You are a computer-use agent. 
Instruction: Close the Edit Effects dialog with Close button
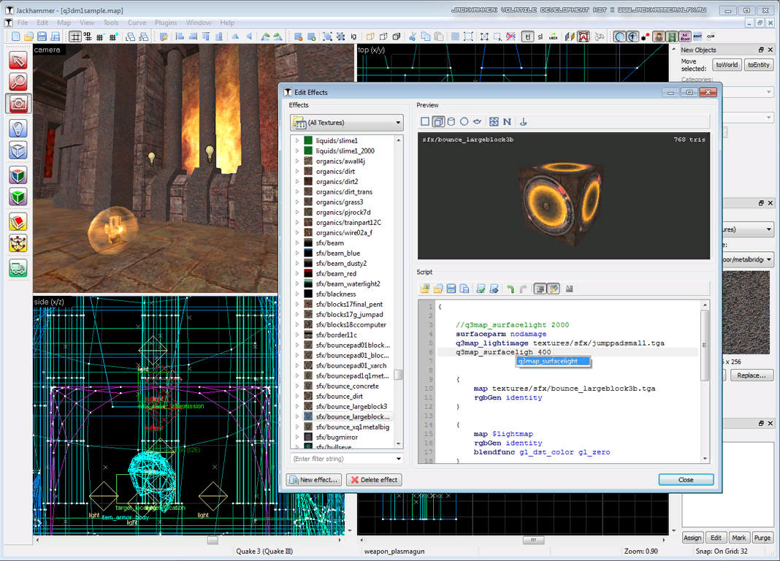point(686,480)
